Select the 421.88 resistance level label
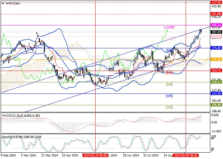Viewport: 223px width, 159px height. [216, 14]
